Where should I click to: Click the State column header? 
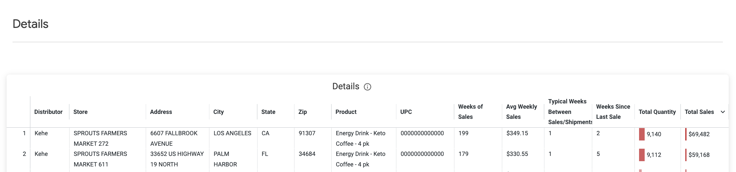(268, 112)
